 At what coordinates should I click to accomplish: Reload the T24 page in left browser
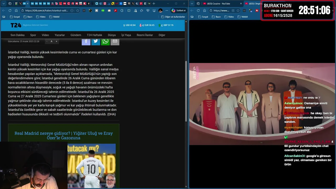pyautogui.click(x=10, y=10)
